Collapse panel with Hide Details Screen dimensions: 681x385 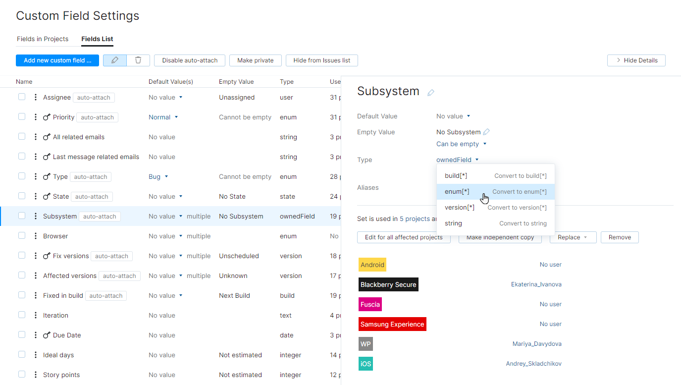pyautogui.click(x=636, y=60)
